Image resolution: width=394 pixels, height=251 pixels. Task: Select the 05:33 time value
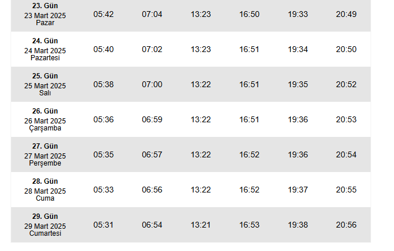[x=104, y=190]
